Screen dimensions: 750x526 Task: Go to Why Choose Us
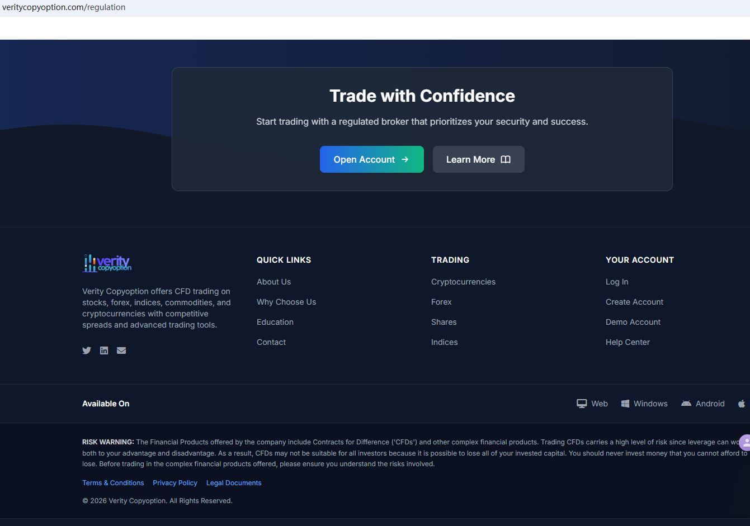[x=286, y=302]
